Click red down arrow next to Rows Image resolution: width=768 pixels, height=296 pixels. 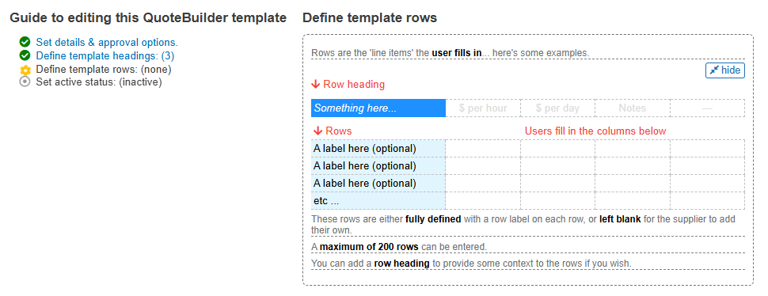[x=317, y=131]
